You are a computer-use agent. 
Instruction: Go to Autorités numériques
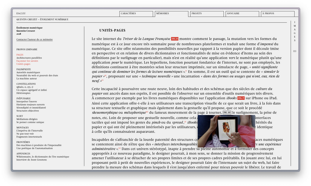(x=28, y=72)
